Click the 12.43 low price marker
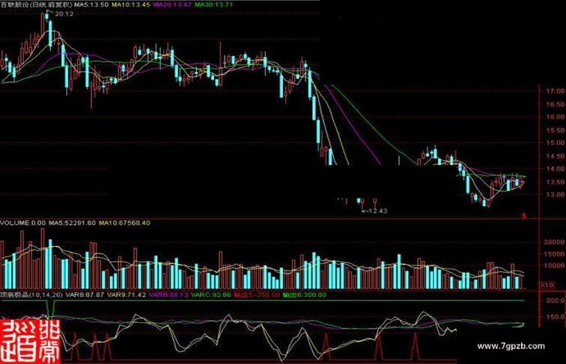The height and width of the screenshot is (364, 566). click(x=378, y=211)
